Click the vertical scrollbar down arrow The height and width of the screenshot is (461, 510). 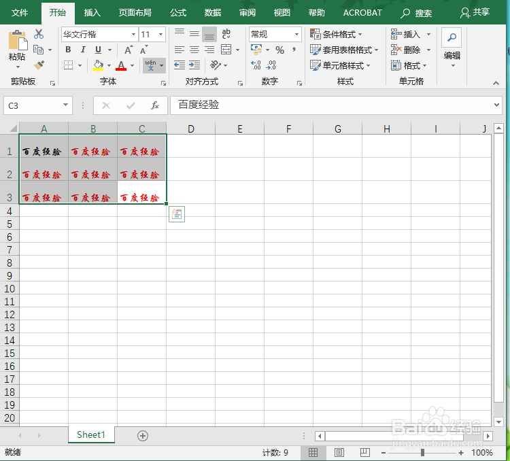pos(498,422)
